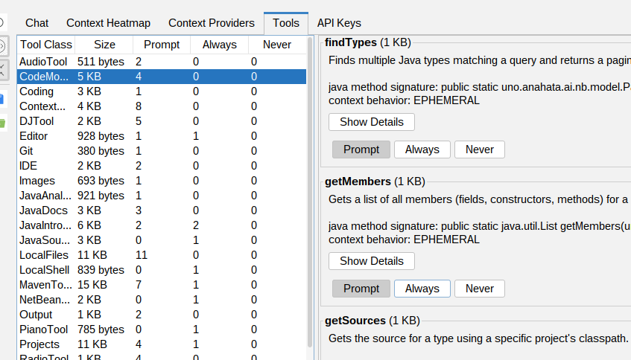Sort by the Prompt column header
The image size is (631, 360).
coord(162,45)
